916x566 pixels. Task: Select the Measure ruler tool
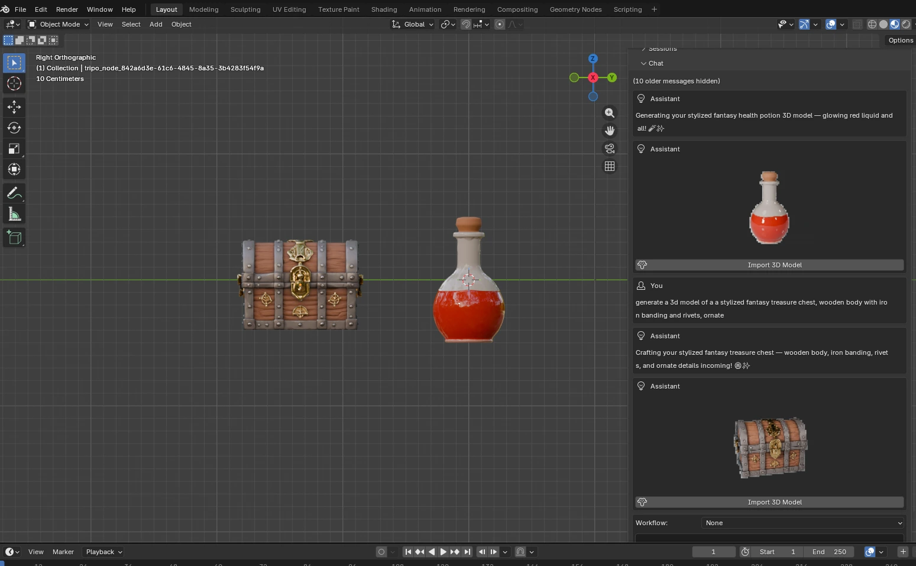(x=14, y=214)
